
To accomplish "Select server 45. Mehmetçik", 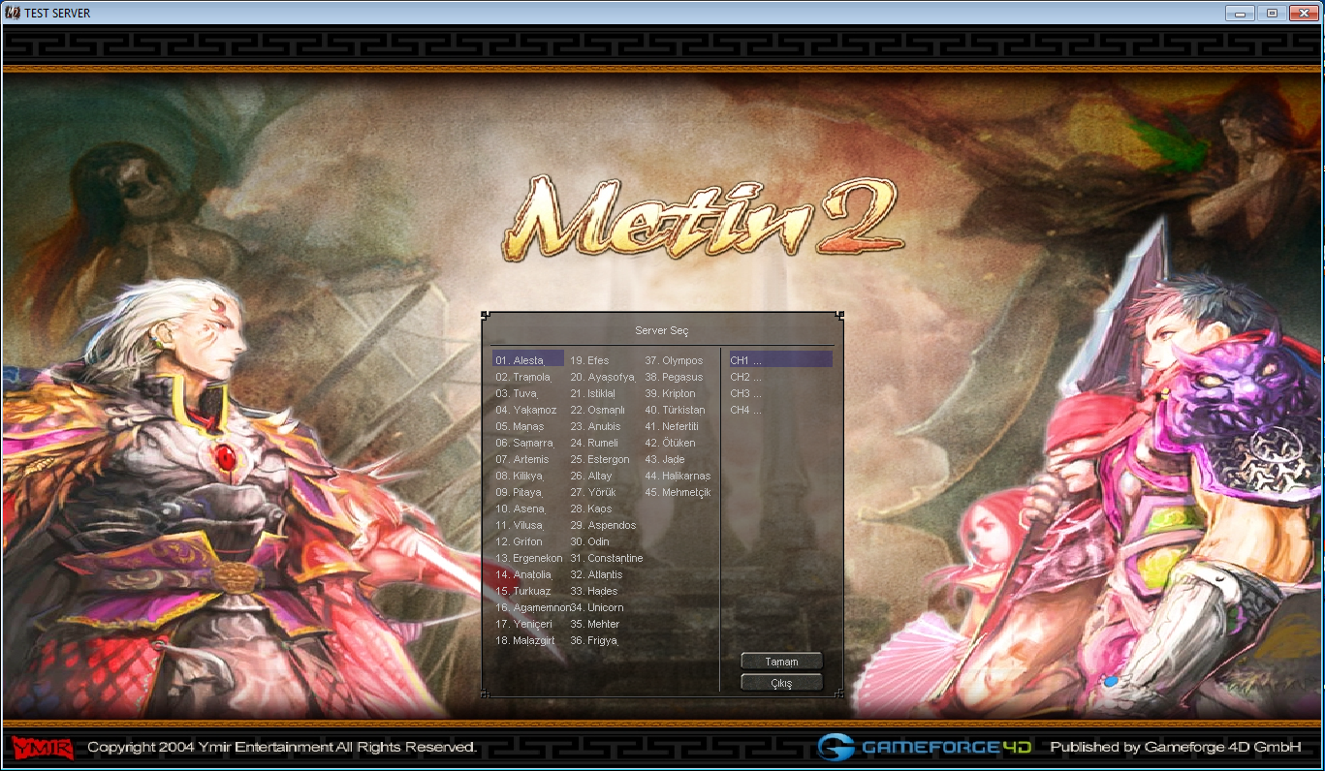I will [x=678, y=492].
